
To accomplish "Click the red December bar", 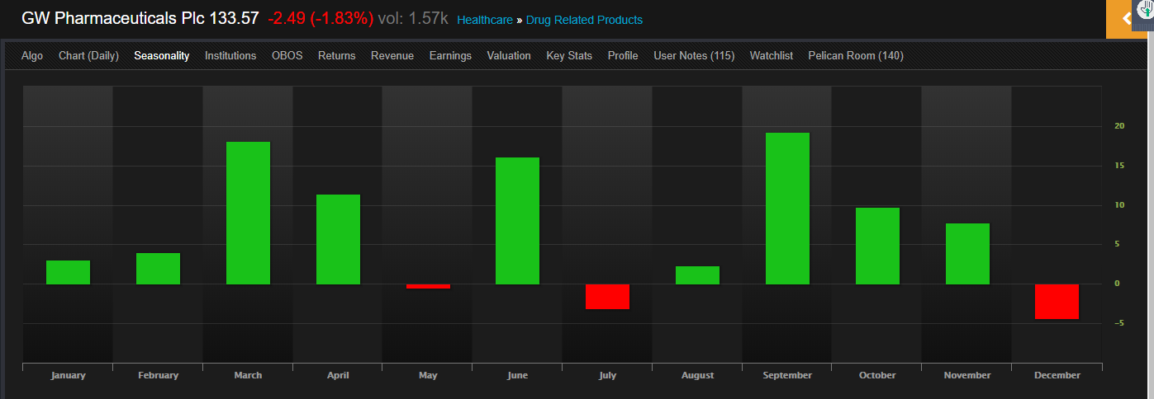I will pos(1057,302).
